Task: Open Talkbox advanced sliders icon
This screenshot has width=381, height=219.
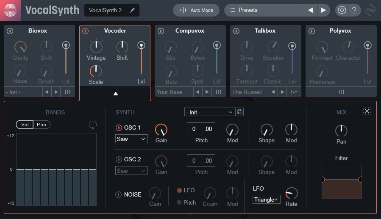Action: 294,92
